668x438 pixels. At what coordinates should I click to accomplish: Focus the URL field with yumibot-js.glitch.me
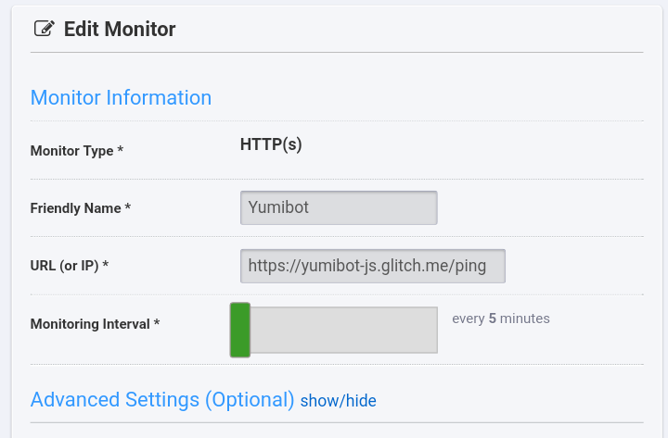pyautogui.click(x=373, y=266)
